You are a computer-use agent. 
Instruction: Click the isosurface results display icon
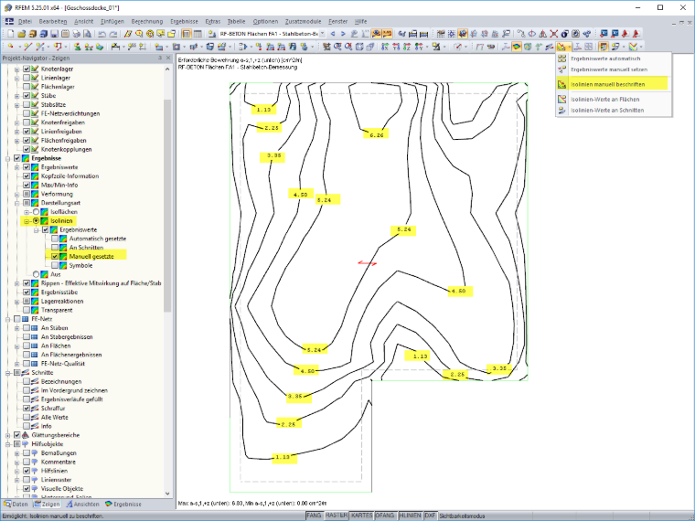(517, 47)
